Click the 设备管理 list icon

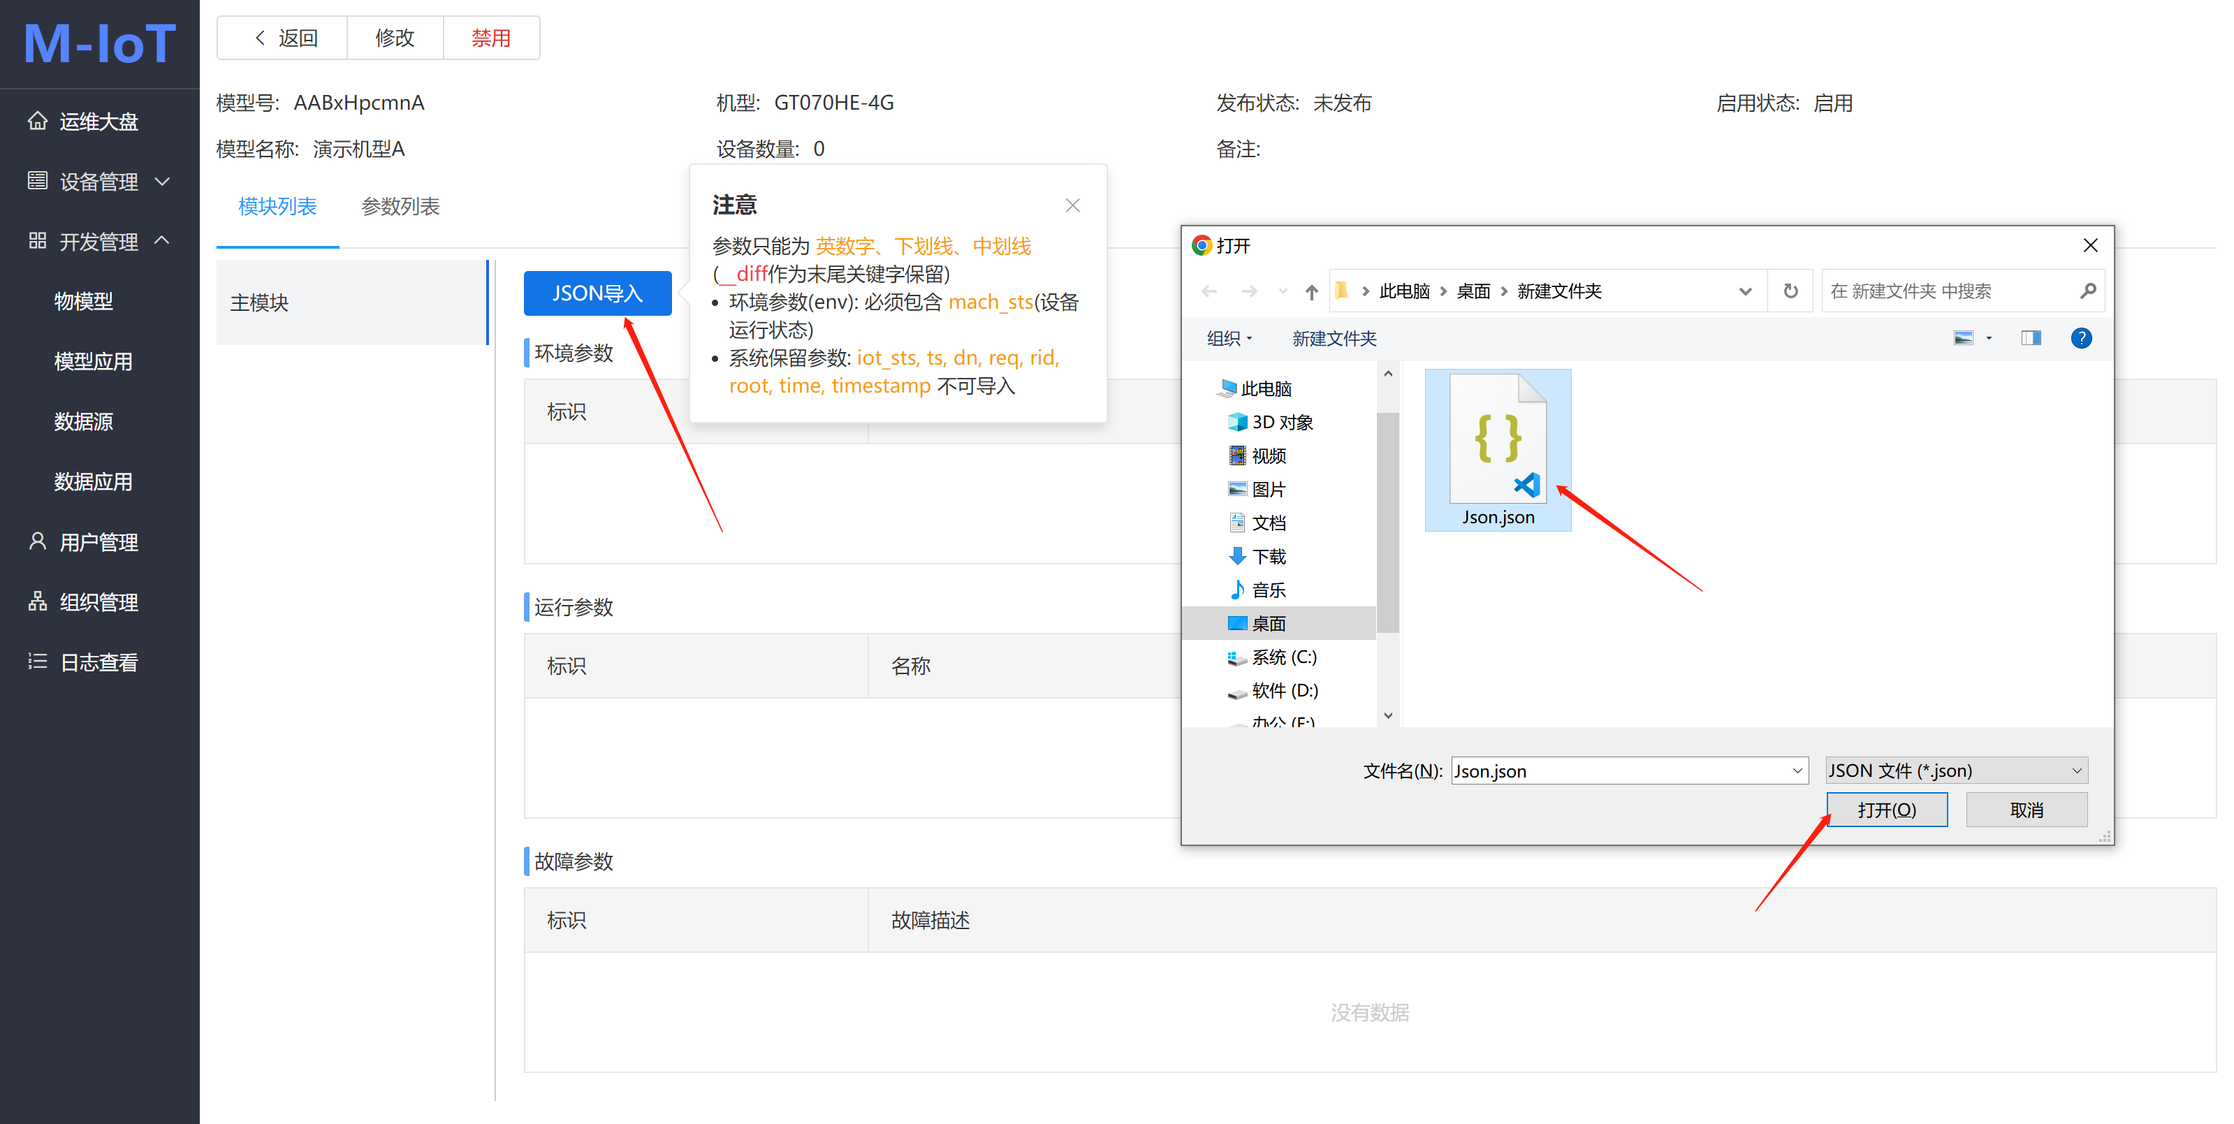[37, 180]
